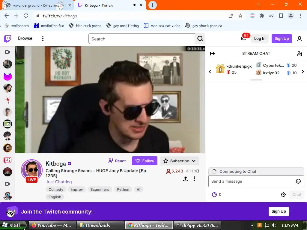Select the AI tag
This screenshot has width=307, height=230.
[139, 189]
